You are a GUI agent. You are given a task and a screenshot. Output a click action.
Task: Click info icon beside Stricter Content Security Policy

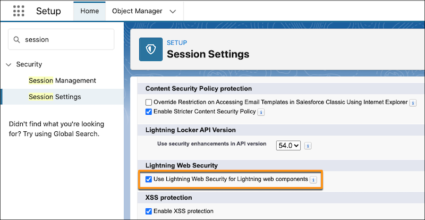[261, 112]
